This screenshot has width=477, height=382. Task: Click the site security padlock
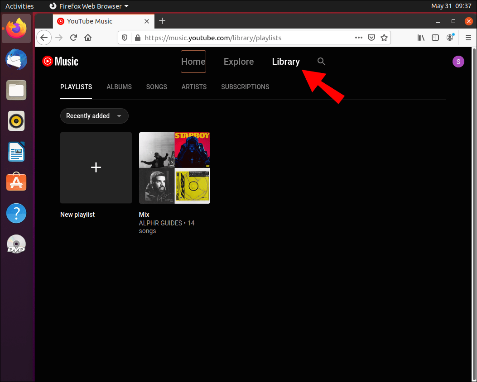click(x=137, y=38)
